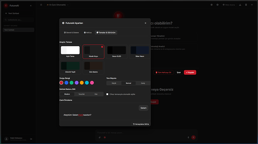Choose Yuvarlak chat bubble style
The width and height of the screenshot is (258, 144).
point(82,94)
